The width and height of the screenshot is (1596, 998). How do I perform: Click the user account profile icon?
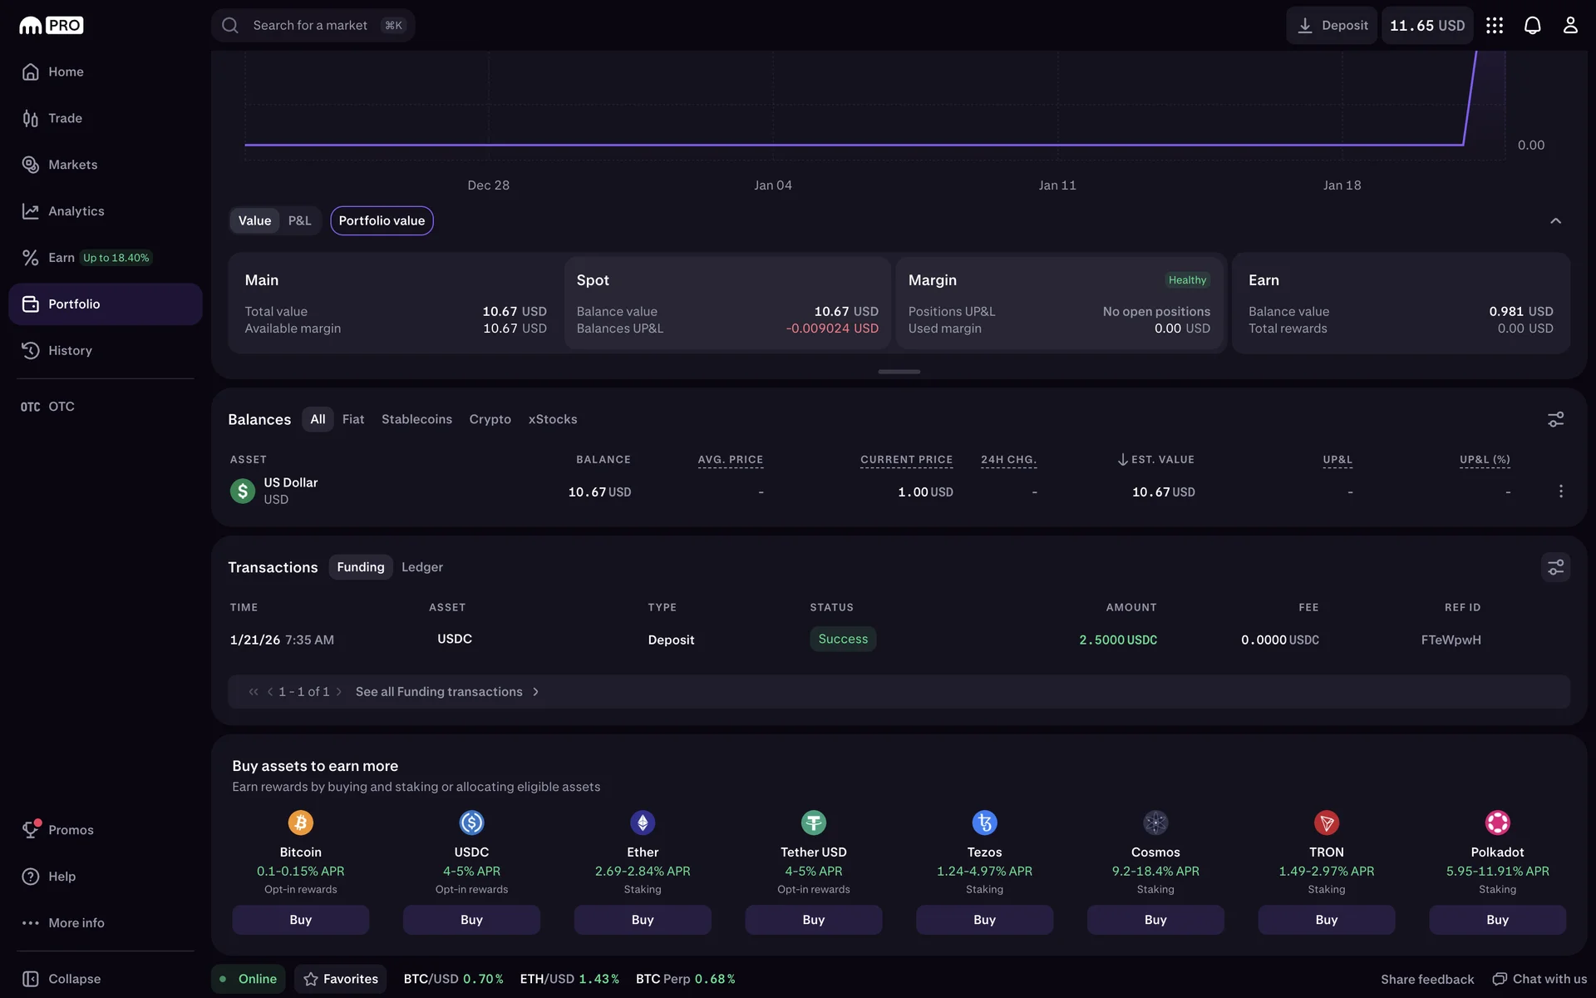pos(1569,26)
